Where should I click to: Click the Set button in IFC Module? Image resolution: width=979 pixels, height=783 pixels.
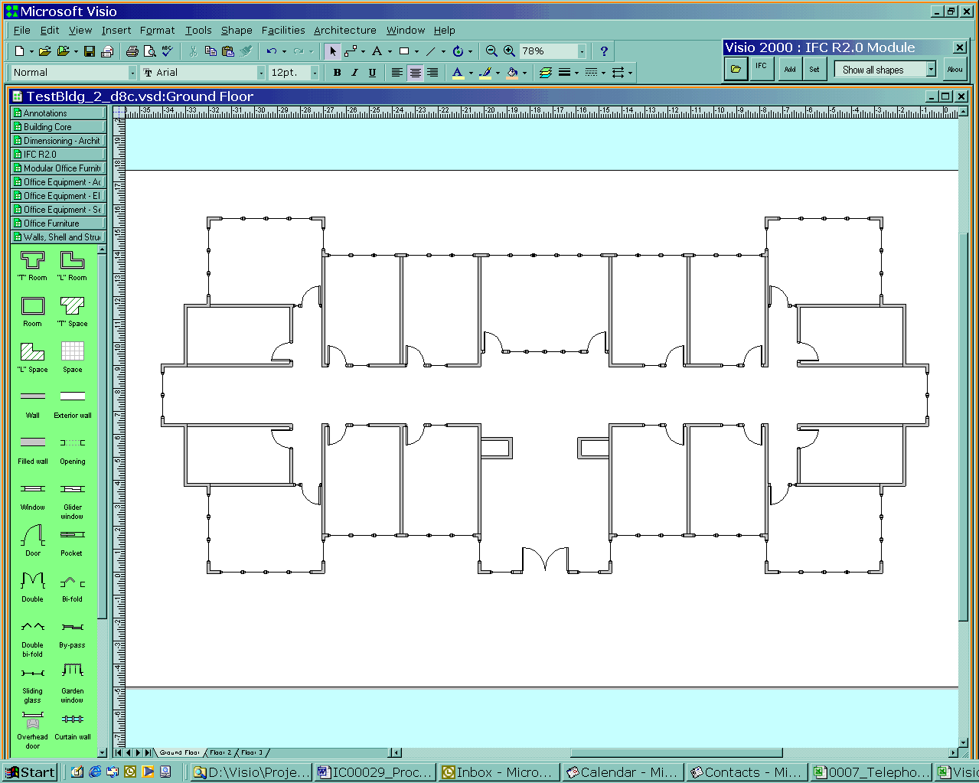coord(814,69)
